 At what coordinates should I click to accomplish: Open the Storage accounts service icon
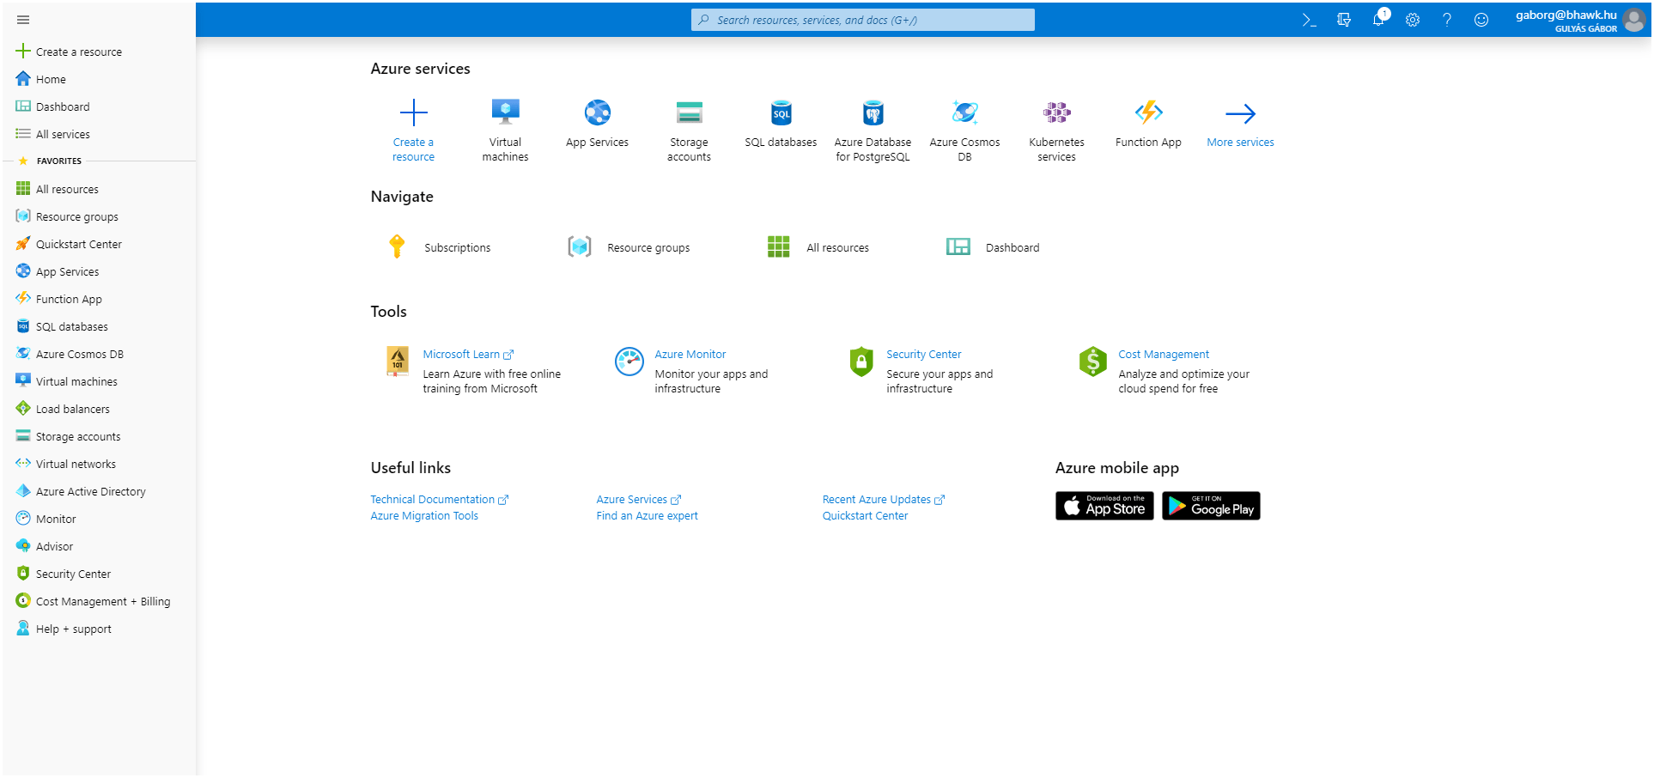click(x=690, y=112)
